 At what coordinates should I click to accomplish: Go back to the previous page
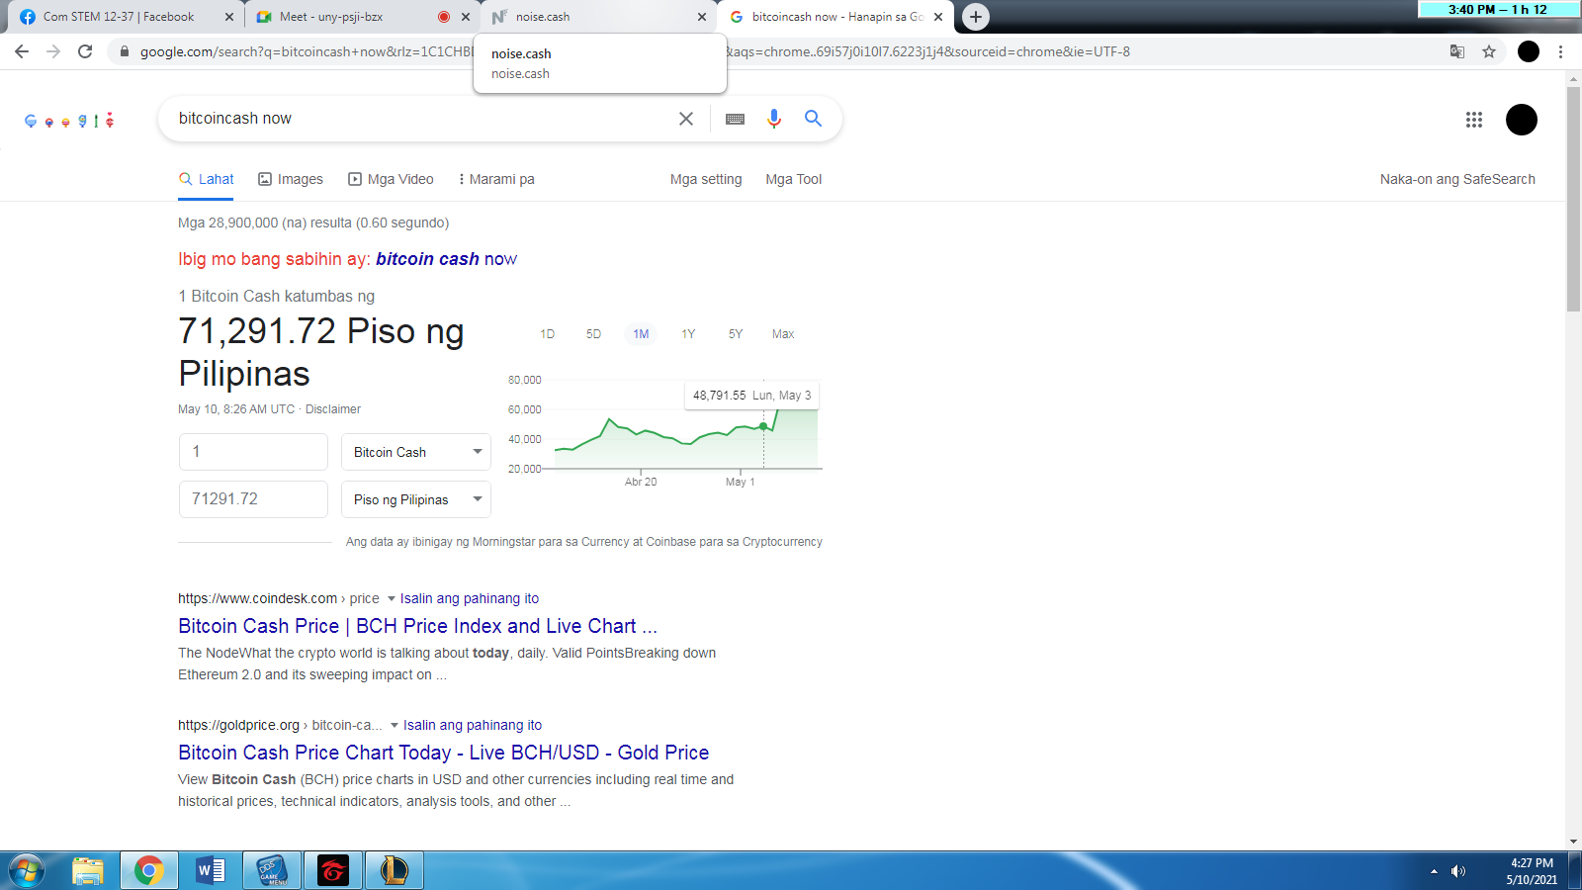tap(22, 51)
